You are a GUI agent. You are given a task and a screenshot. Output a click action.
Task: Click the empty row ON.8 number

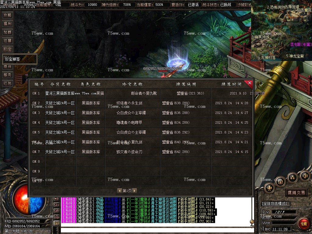pyautogui.click(x=36, y=161)
